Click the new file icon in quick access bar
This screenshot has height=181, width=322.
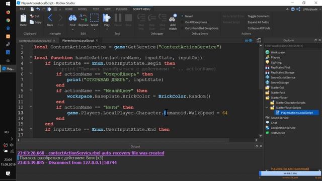click(x=32, y=9)
